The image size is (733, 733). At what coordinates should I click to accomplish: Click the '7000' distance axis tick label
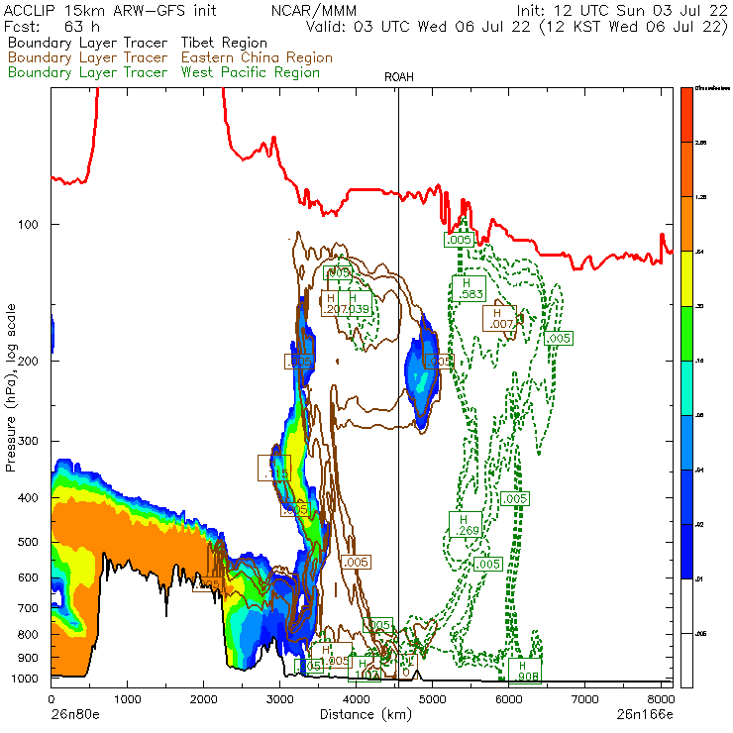584,699
